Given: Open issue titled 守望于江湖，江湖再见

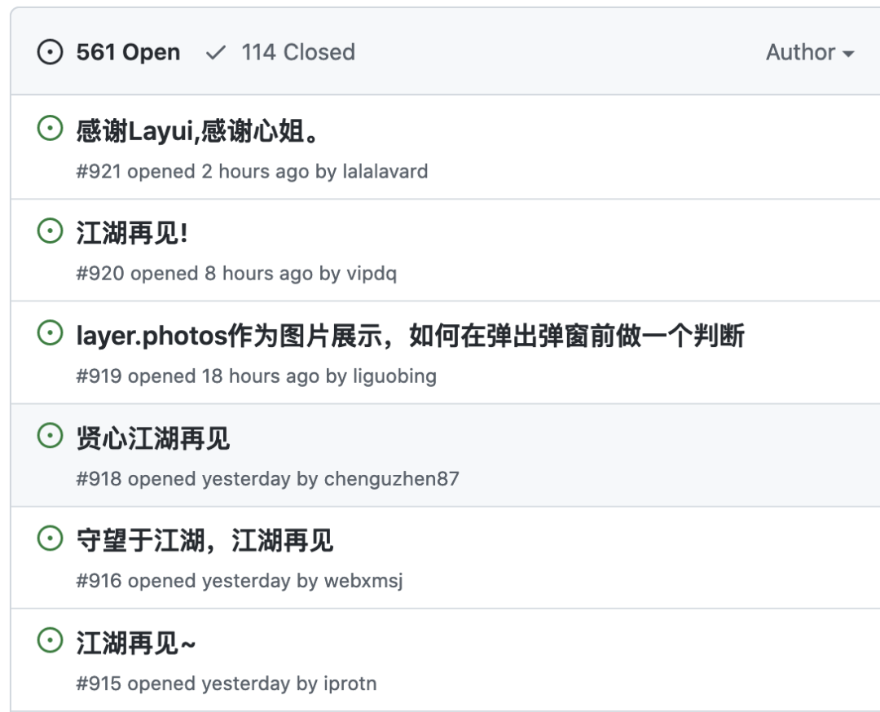Looking at the screenshot, I should coord(205,540).
